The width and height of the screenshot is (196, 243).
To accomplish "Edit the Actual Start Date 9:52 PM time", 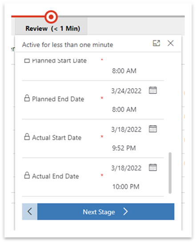I will click(x=124, y=148).
